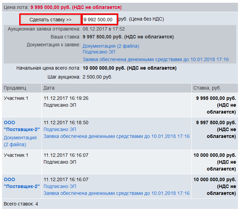Screen dimensions: 240x211
Task: Click 'Подписано ЭП' link in 16:18:50 bid row
Action: coord(60,129)
